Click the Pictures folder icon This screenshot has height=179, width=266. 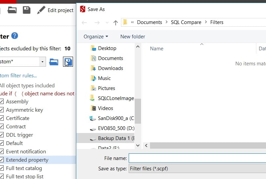click(x=93, y=88)
